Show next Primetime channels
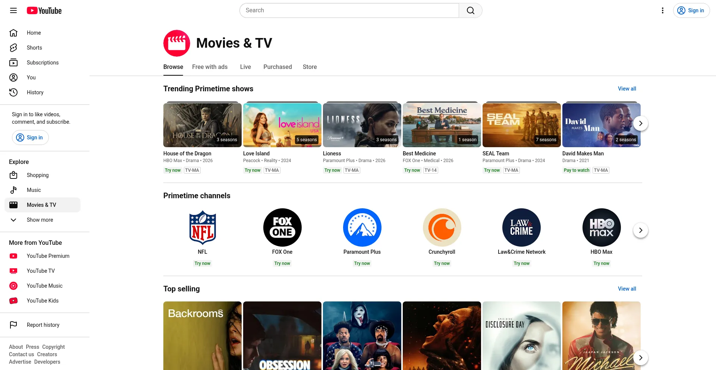 641,230
